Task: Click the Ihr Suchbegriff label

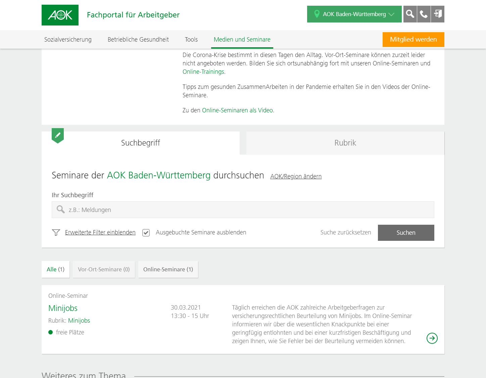Action: pyautogui.click(x=72, y=195)
